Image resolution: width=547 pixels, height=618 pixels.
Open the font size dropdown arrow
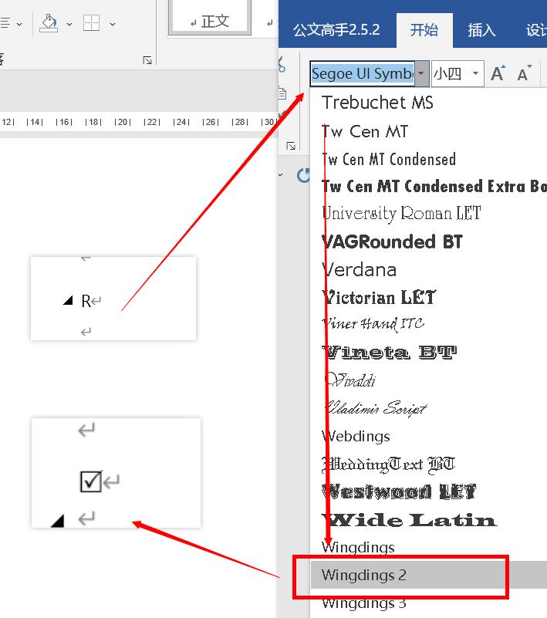coord(476,73)
